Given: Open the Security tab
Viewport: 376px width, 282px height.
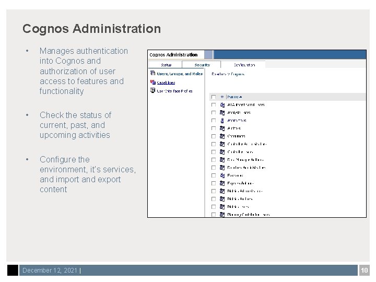Looking at the screenshot, I should (202, 65).
